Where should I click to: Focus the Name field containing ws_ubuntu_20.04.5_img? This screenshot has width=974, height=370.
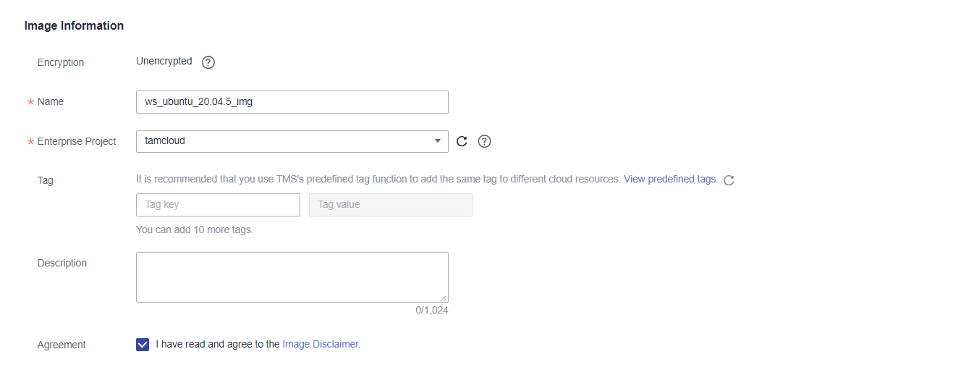[x=292, y=102]
